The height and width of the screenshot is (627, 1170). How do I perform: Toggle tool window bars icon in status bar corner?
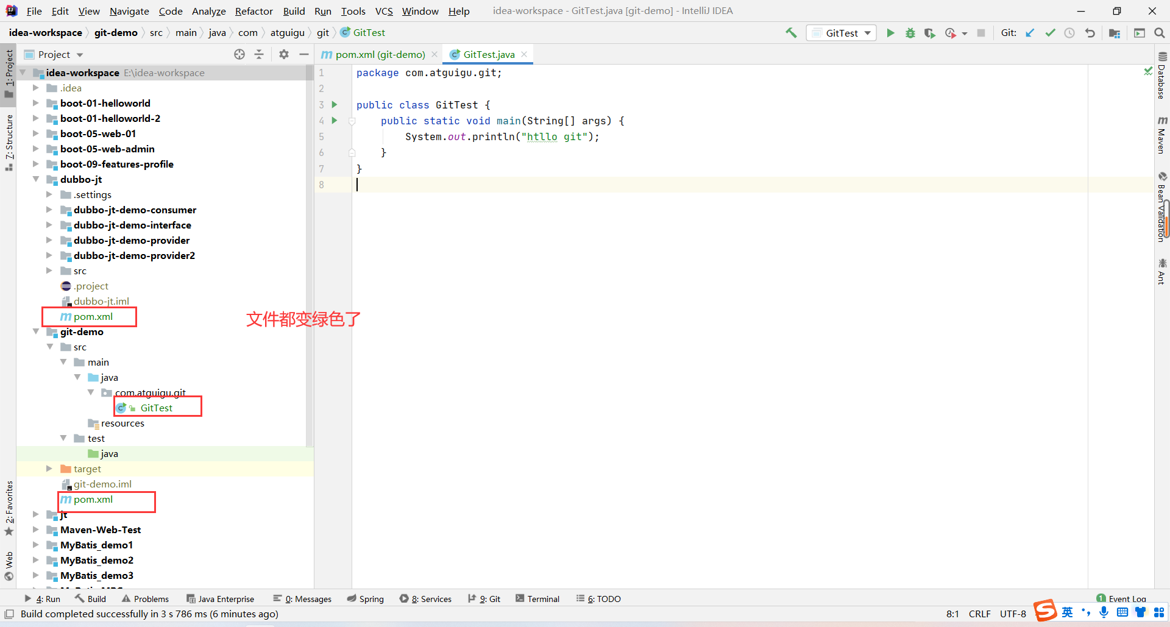pos(9,614)
